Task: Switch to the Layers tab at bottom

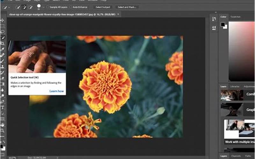Action: pos(224,156)
